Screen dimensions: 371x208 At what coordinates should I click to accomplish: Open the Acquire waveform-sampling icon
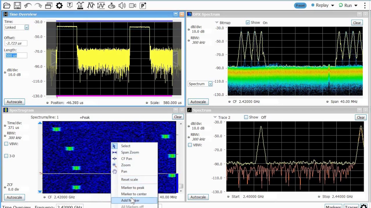80,5
